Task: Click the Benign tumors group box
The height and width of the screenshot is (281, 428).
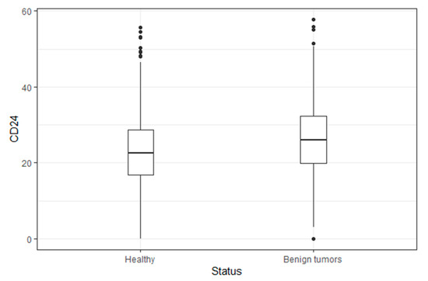Action: [x=314, y=140]
